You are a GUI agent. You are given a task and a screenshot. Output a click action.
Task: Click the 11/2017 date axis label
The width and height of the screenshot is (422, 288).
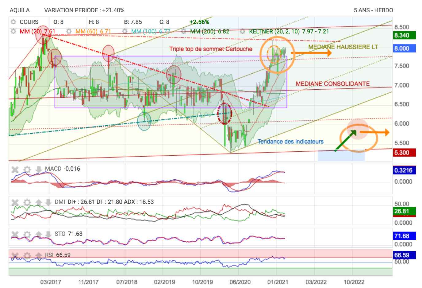[x=88, y=282]
